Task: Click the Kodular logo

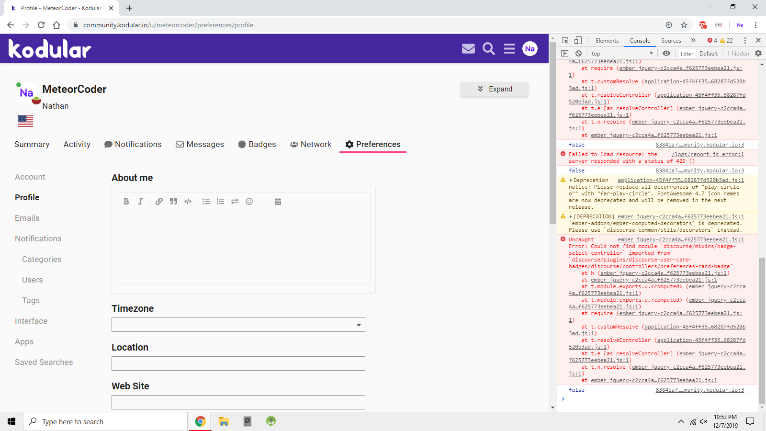Action: pos(50,48)
